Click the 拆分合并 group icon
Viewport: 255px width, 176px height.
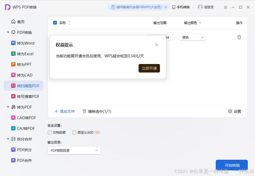(13, 139)
